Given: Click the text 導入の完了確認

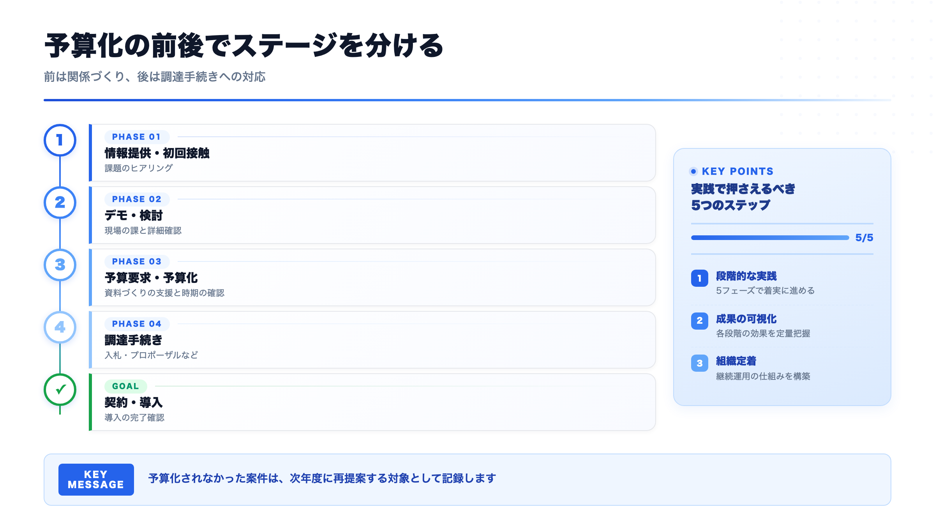Looking at the screenshot, I should click(134, 417).
